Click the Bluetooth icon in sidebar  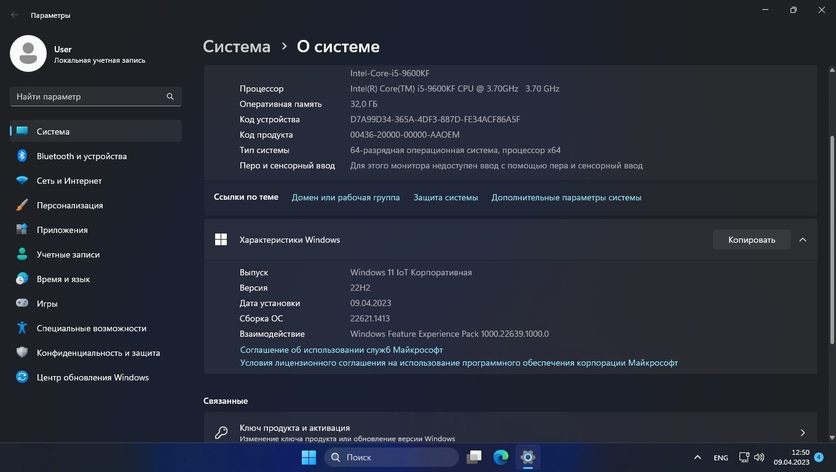[x=22, y=156]
